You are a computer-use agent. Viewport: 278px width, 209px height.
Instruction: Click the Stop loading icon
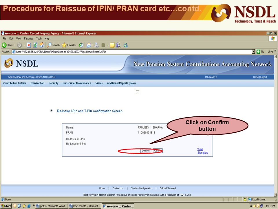tap(29, 45)
